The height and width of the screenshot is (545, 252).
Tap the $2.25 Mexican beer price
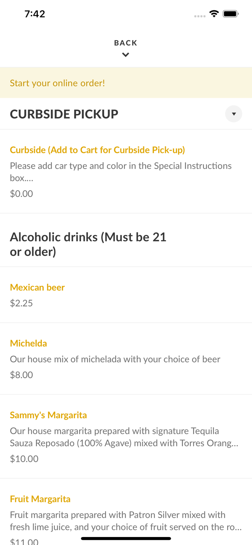21,303
